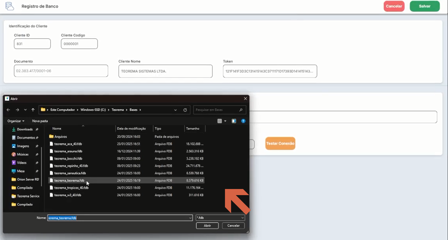Open the *.fdb file type dropdown
The height and width of the screenshot is (240, 448).
[220, 218]
